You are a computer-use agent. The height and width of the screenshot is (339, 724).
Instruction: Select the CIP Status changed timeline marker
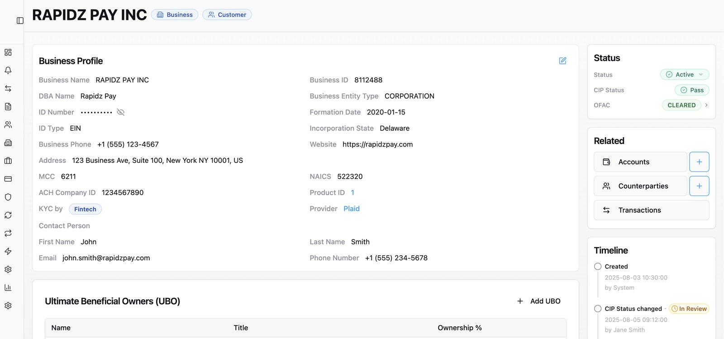(598, 309)
